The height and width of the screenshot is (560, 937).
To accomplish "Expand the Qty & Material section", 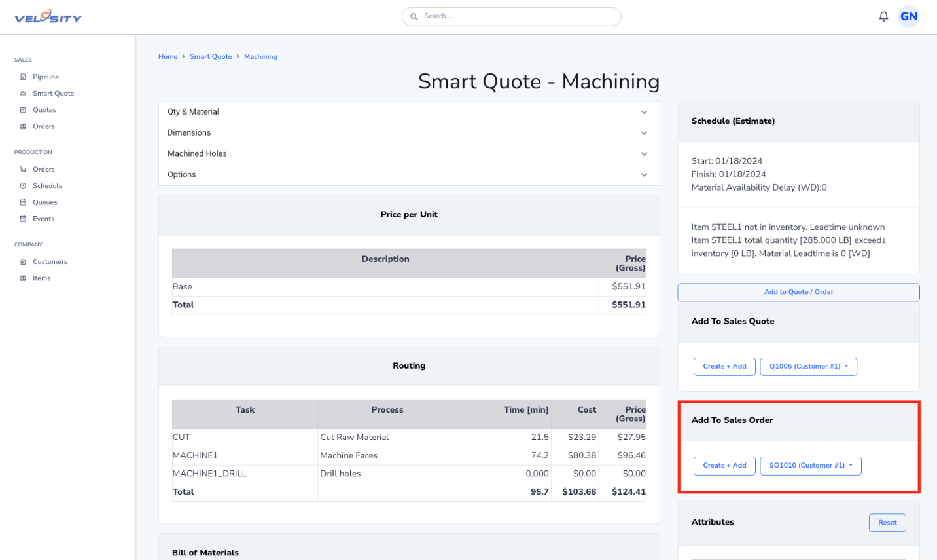I will (x=409, y=112).
